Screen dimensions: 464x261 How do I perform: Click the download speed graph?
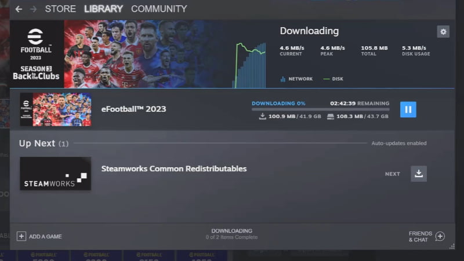pos(250,65)
